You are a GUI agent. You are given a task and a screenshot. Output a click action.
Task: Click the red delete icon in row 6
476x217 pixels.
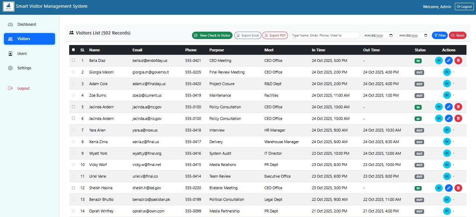pos(458,119)
